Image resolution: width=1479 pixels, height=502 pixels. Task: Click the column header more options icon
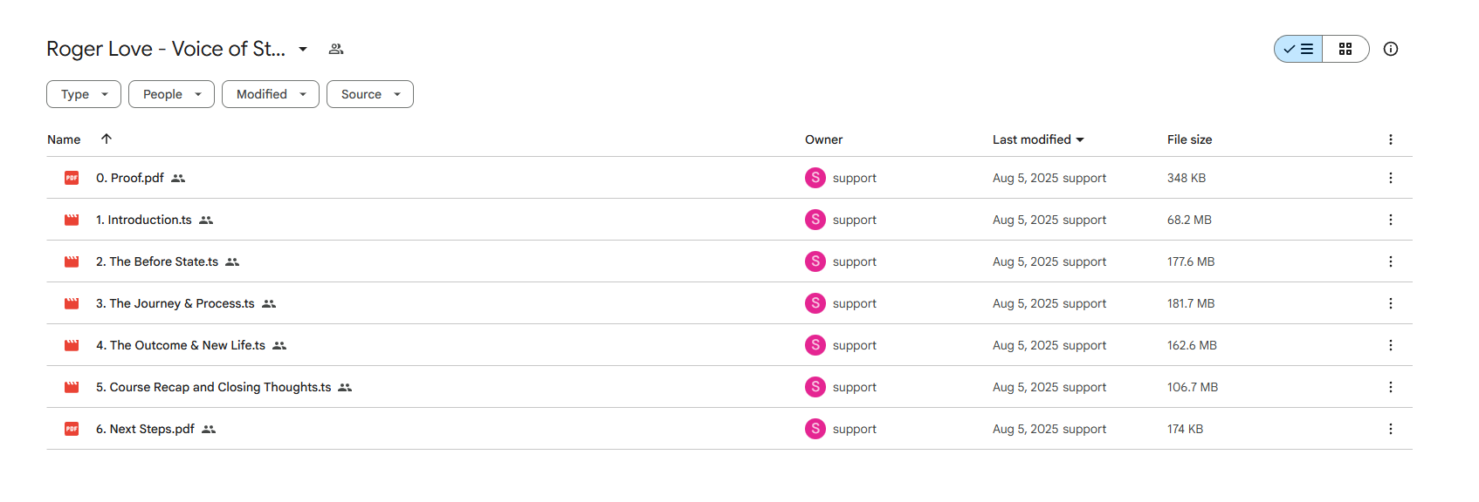(1391, 139)
